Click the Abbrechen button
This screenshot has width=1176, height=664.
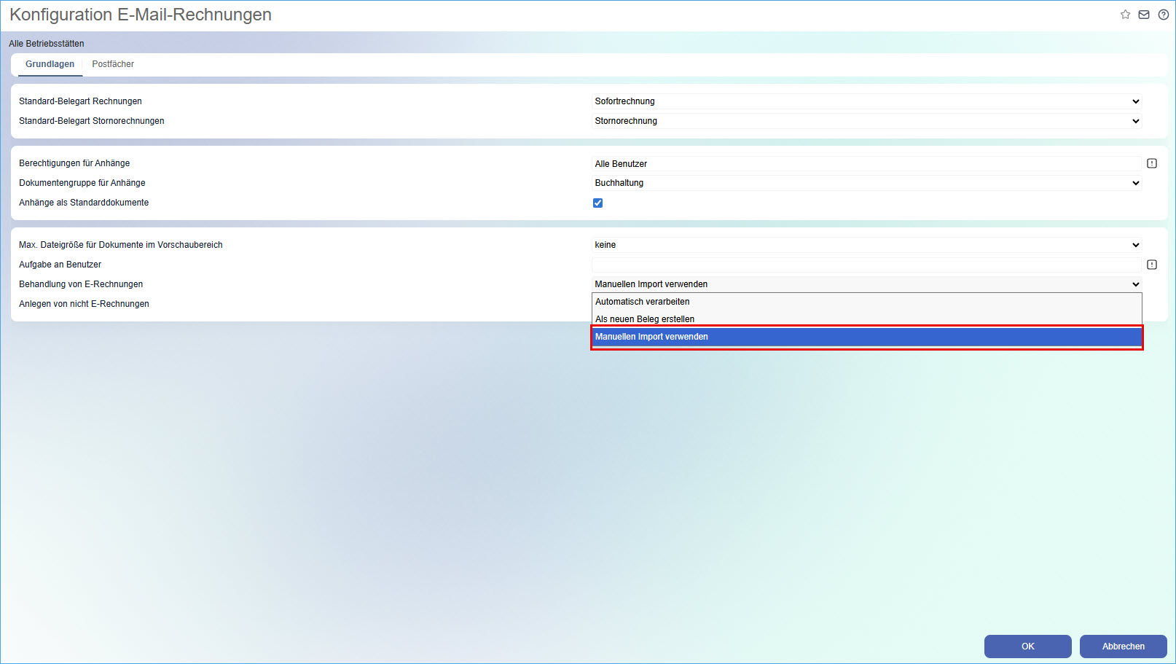click(x=1124, y=647)
